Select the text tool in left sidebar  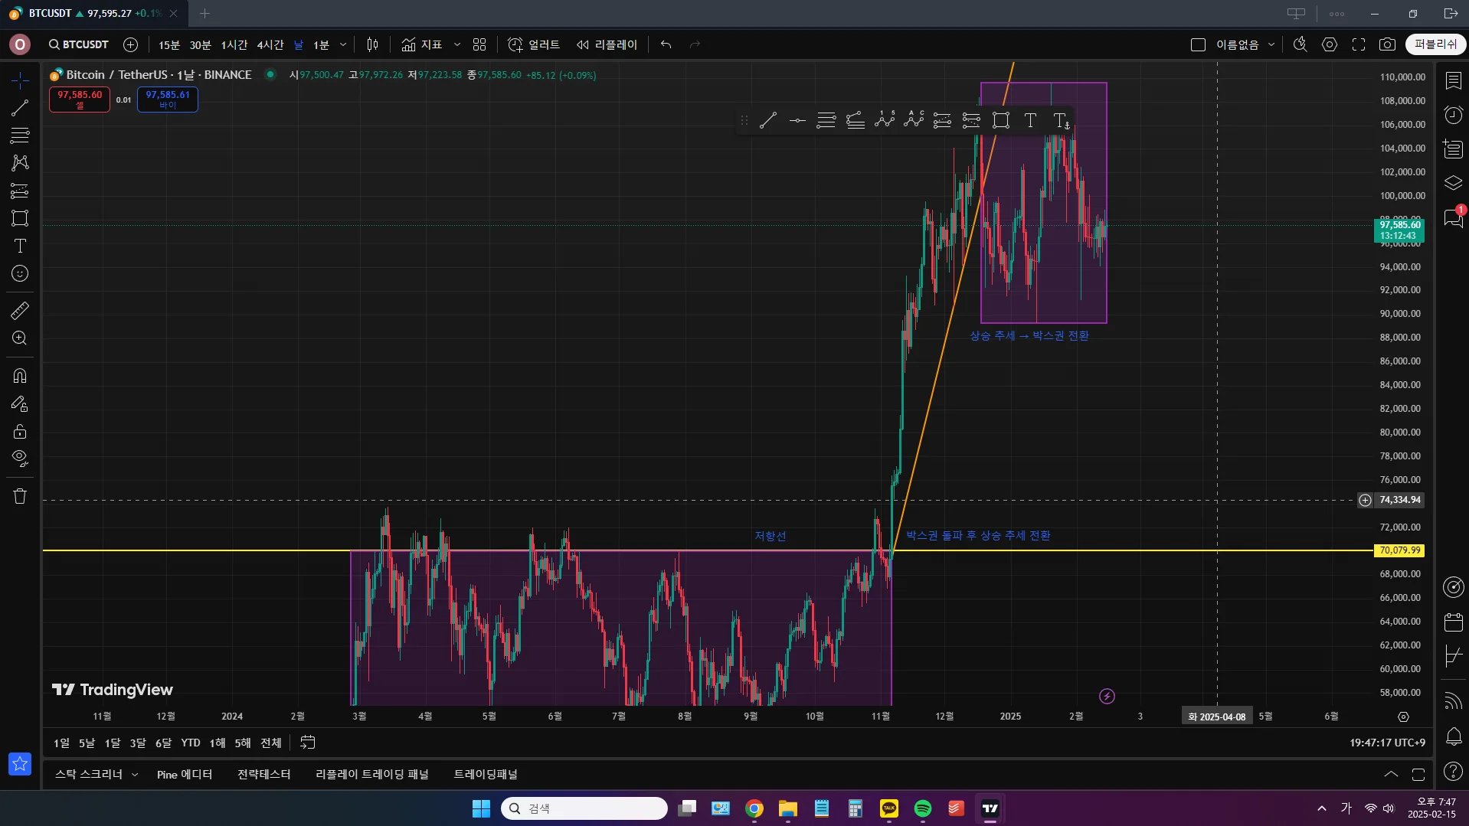pos(20,246)
